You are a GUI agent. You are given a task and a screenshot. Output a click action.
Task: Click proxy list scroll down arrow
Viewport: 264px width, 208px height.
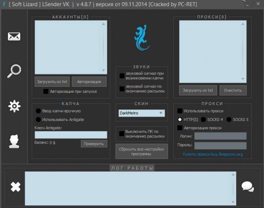(243, 79)
